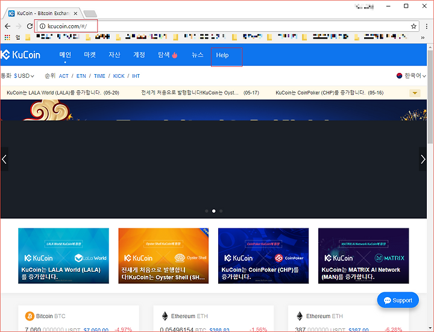Select the KuCoin - Bitcoin Exchange tab
This screenshot has width=434, height=332.
coord(43,13)
